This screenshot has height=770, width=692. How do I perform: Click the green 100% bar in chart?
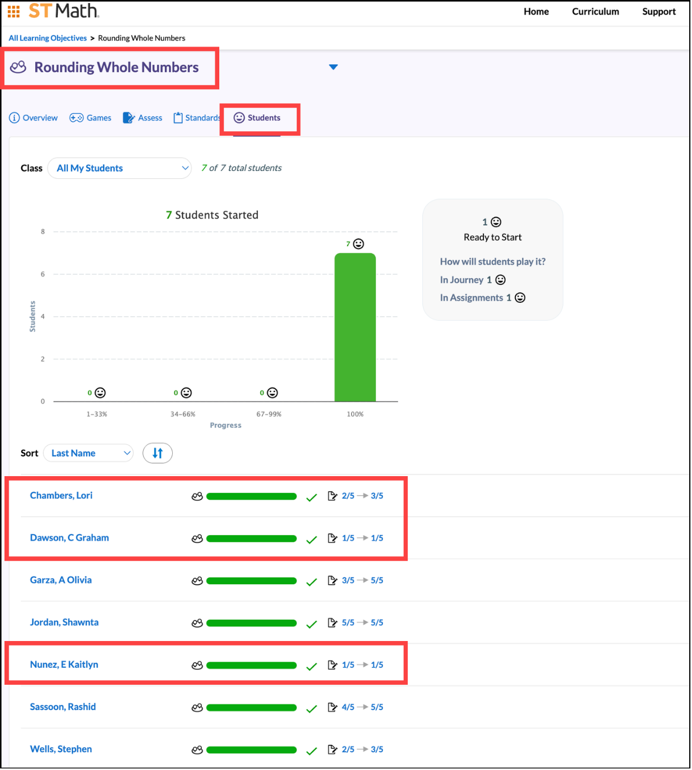pyautogui.click(x=355, y=328)
